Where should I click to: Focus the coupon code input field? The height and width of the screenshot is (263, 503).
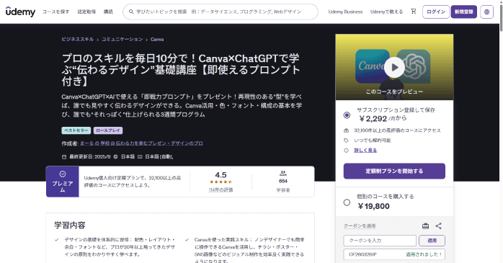[x=380, y=241]
